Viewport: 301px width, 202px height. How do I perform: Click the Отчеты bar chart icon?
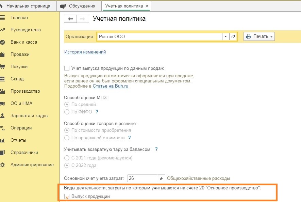pyautogui.click(x=2, y=140)
